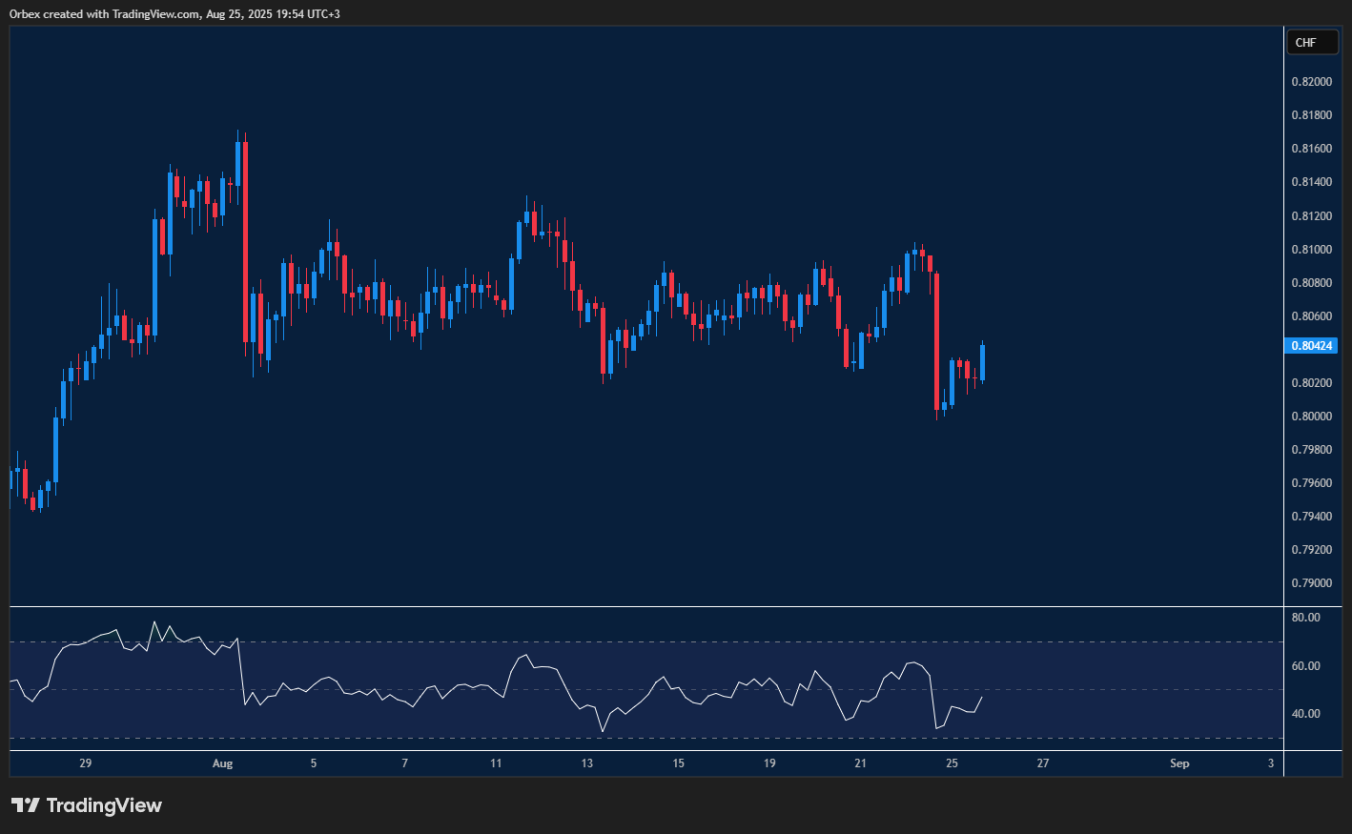Screen dimensions: 1352x834
Task: Click the dashed 70 overbought level line
Action: [572, 641]
